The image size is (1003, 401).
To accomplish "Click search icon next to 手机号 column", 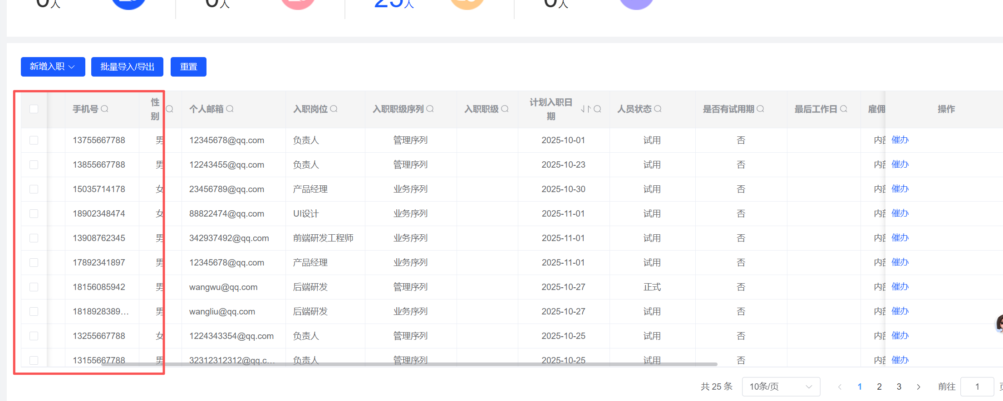I will click(104, 109).
